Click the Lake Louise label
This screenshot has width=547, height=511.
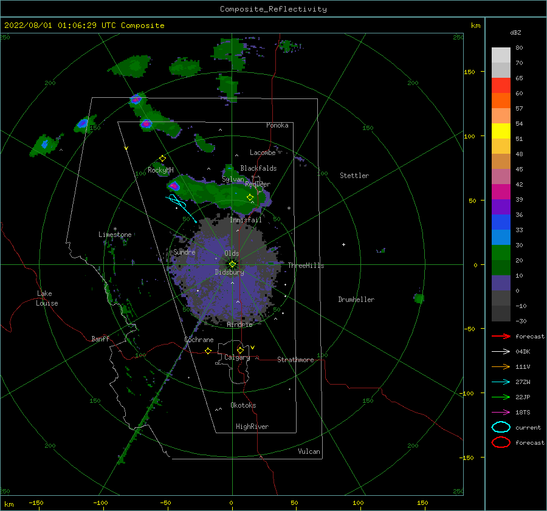[x=47, y=298]
